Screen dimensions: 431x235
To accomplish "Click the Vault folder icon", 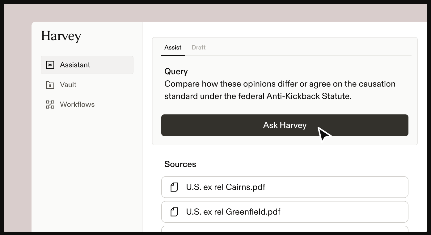I will click(x=50, y=85).
